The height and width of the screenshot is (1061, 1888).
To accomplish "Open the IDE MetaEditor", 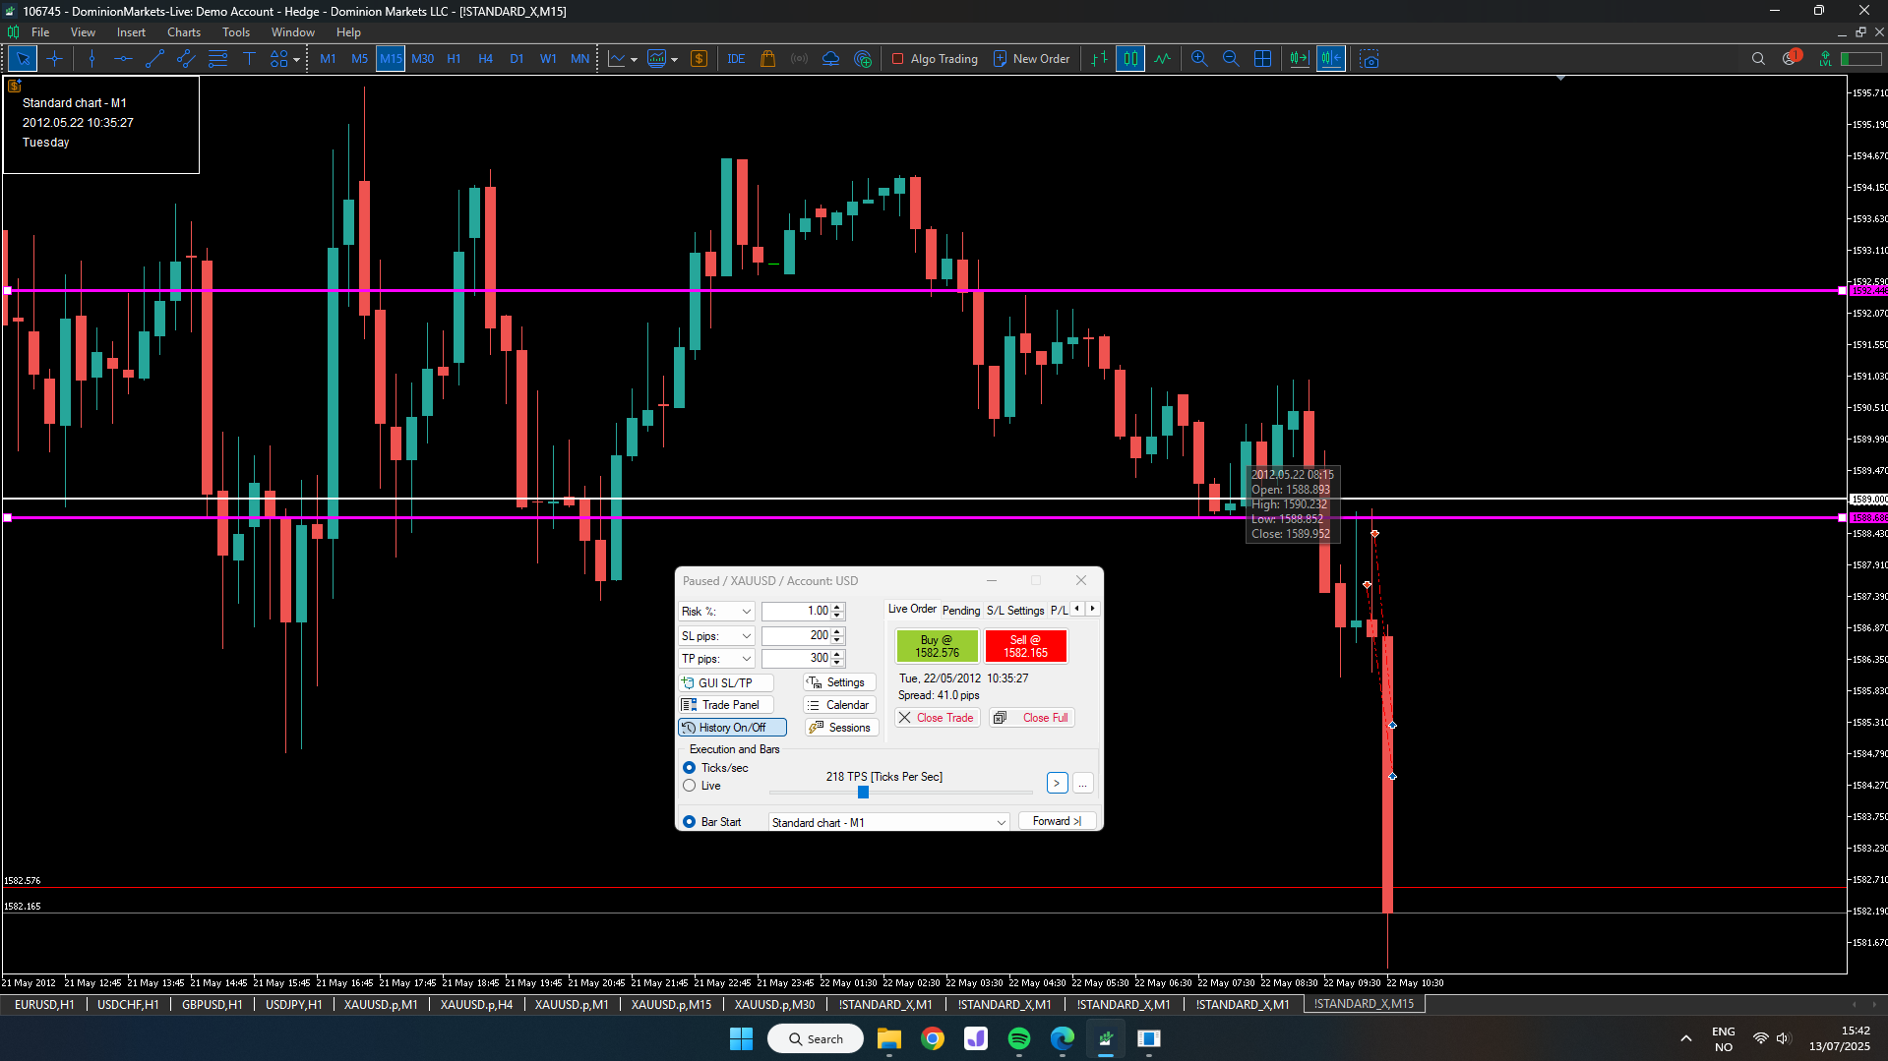I will [x=736, y=59].
